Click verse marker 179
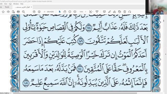 81,41
